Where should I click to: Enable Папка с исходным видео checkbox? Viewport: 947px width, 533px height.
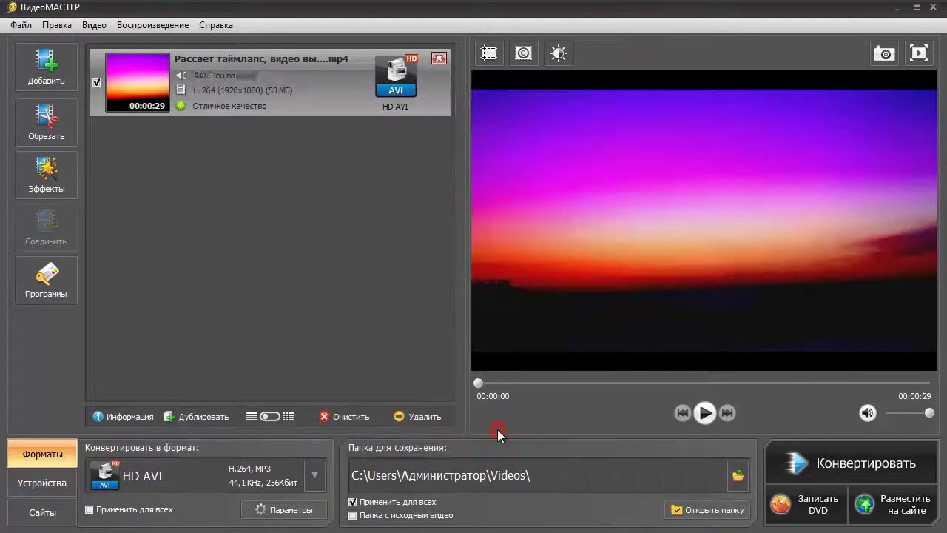[x=353, y=515]
